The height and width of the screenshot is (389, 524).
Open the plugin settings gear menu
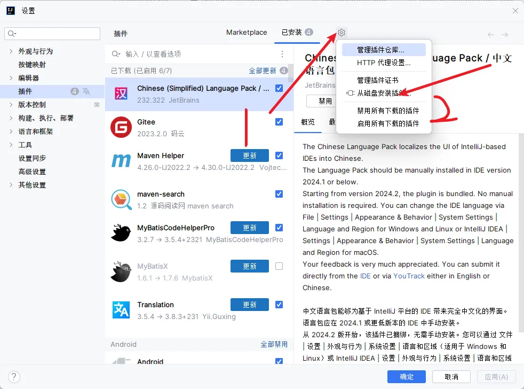341,33
